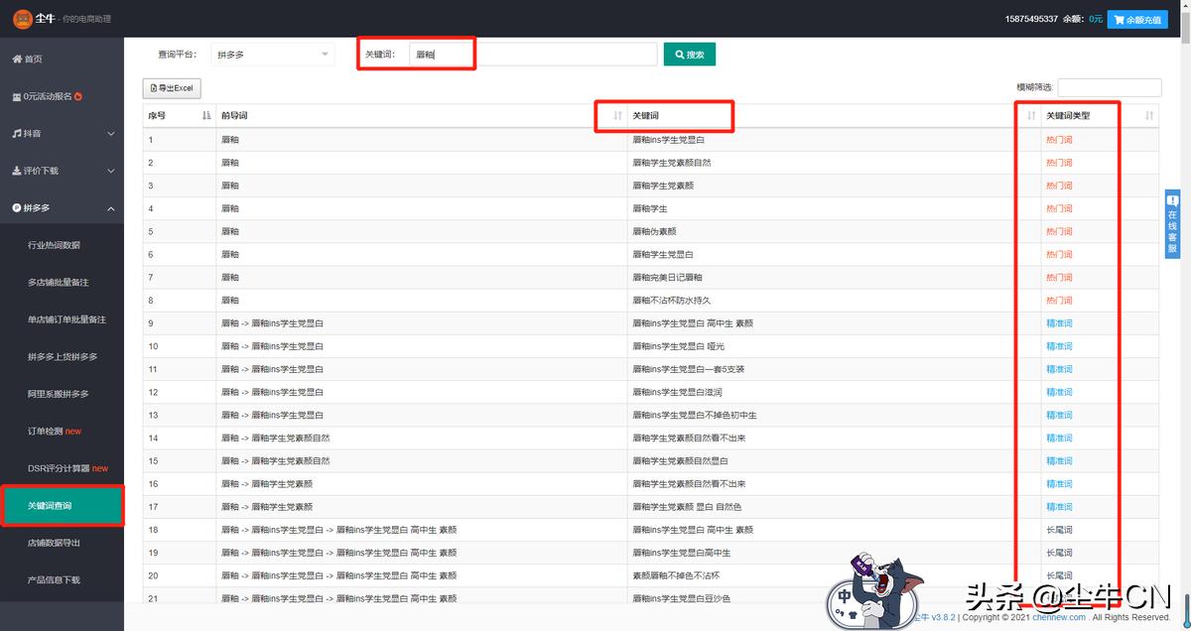Expand the 抖音 sidebar menu
The image size is (1191, 631).
point(62,133)
